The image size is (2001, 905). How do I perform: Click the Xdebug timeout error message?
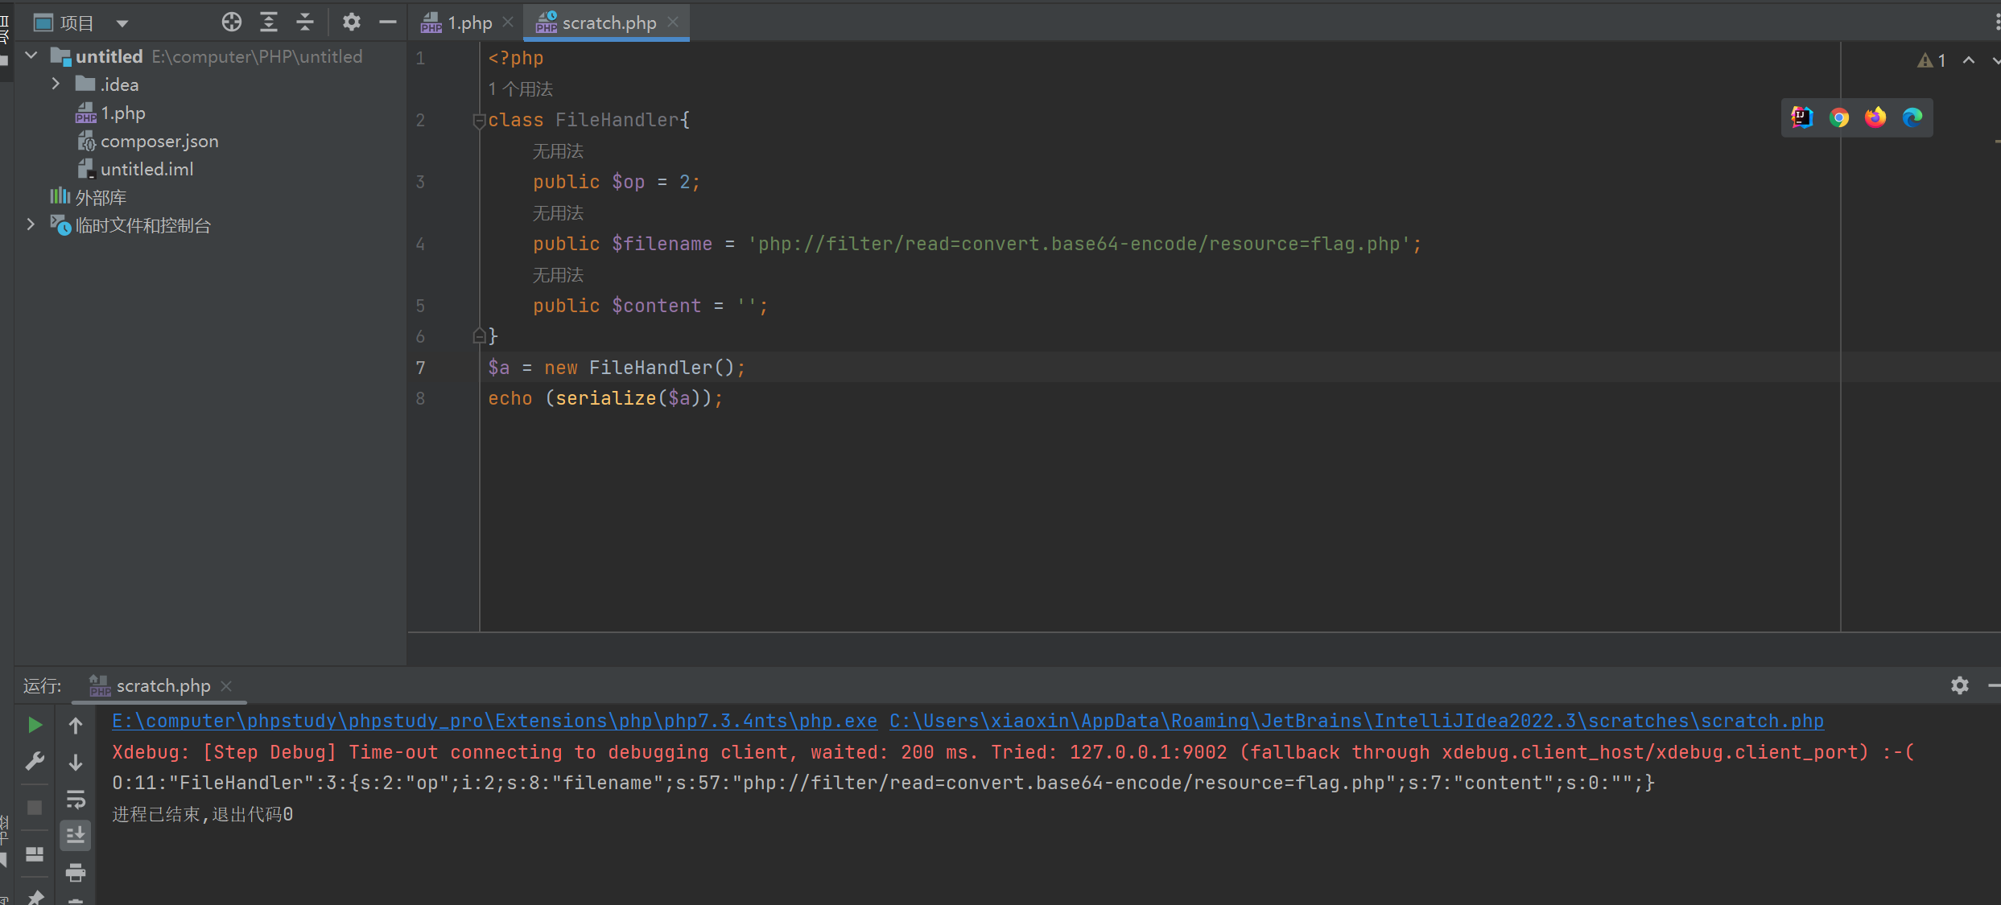click(x=1013, y=752)
